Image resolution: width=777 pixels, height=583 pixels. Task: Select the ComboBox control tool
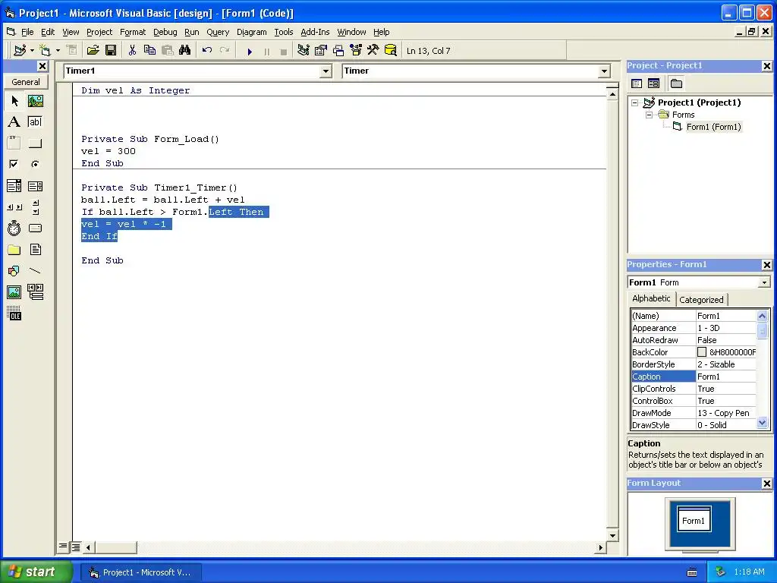click(x=14, y=186)
